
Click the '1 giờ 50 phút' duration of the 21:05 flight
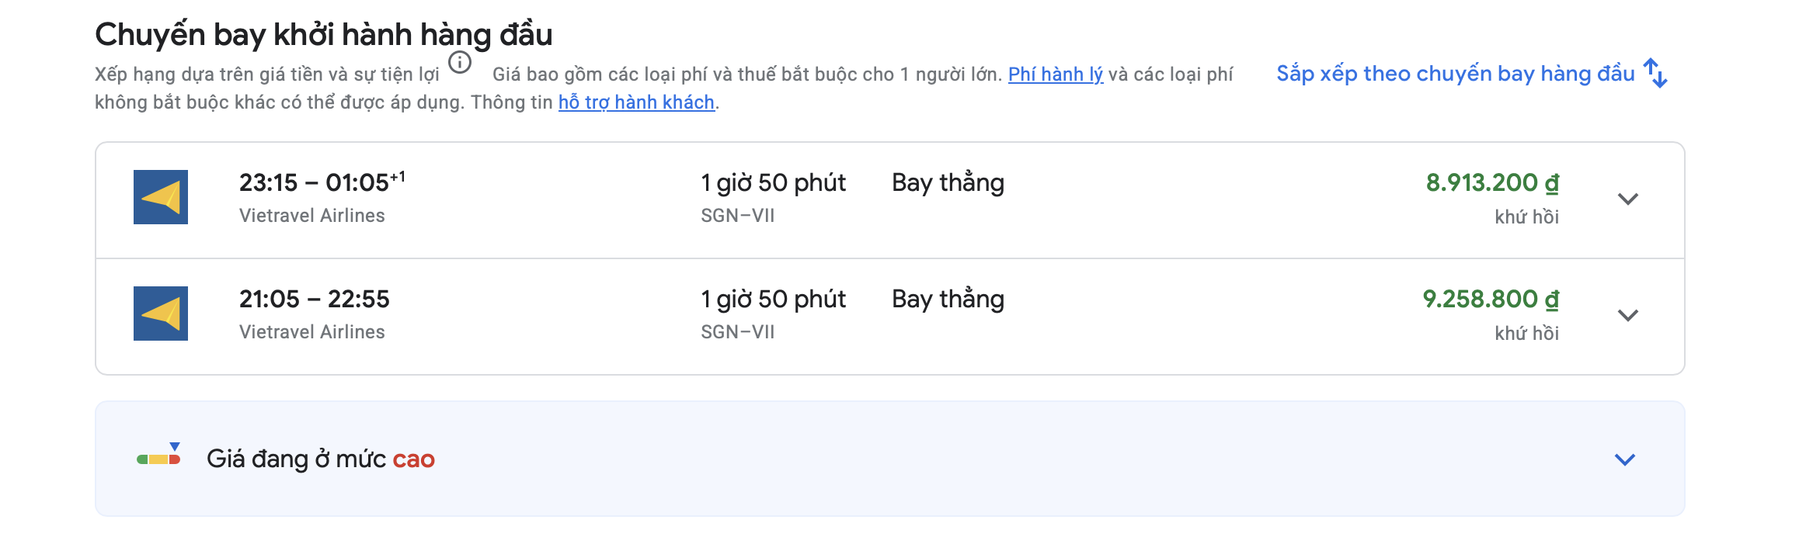pos(772,298)
